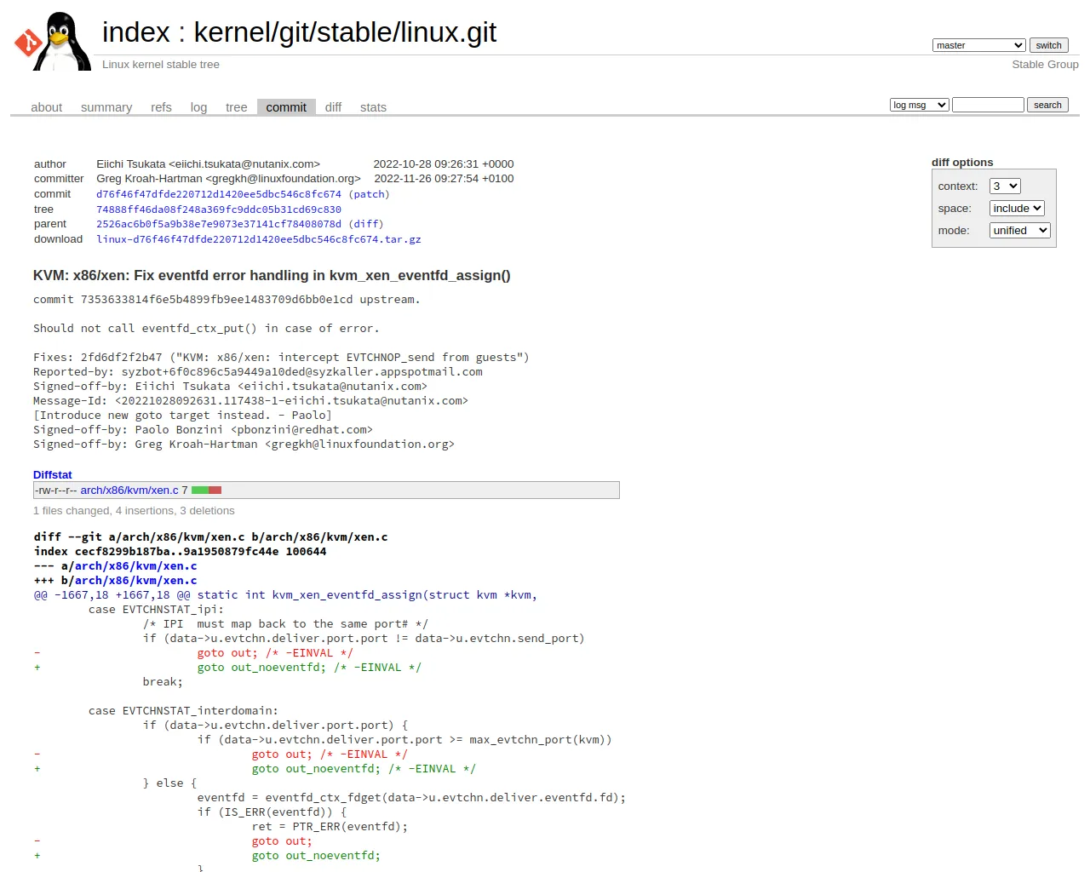Open arch/x86/kvm/xen.c in the diffstat row

click(129, 490)
